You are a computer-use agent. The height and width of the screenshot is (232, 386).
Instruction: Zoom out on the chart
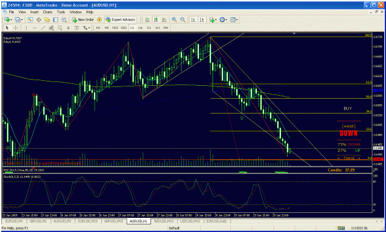(183, 20)
